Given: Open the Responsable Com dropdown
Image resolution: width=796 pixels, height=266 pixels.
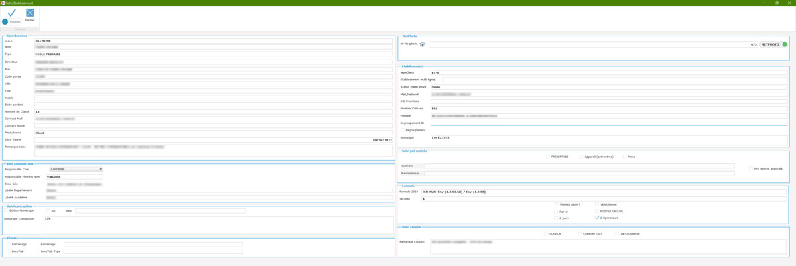Looking at the screenshot, I should (76, 169).
